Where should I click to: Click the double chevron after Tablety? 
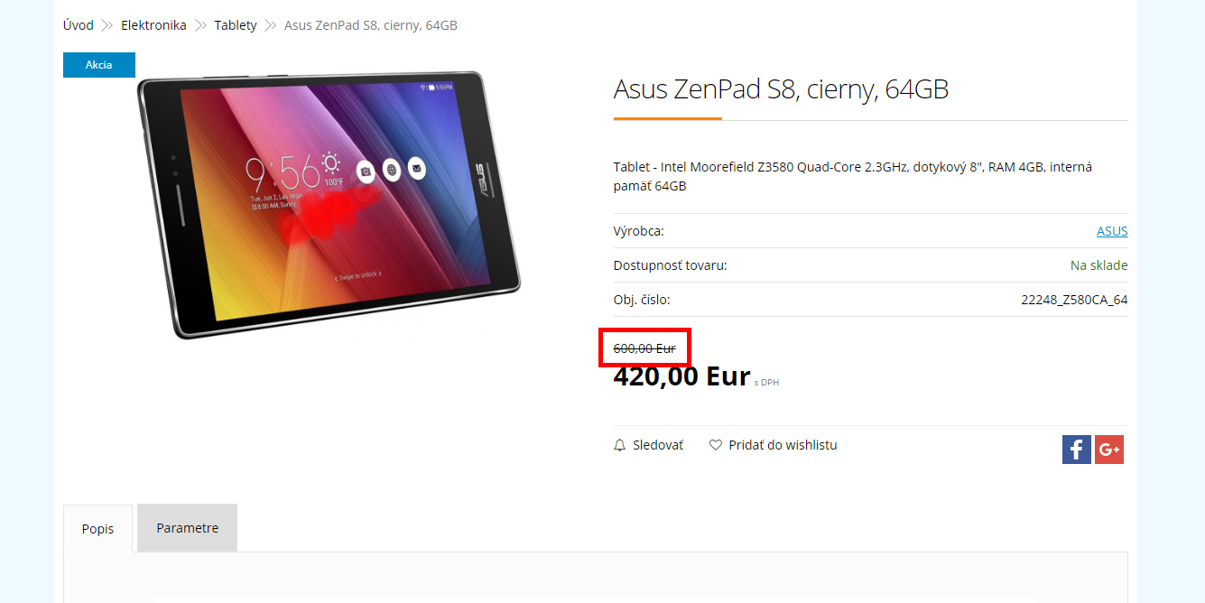click(x=271, y=25)
